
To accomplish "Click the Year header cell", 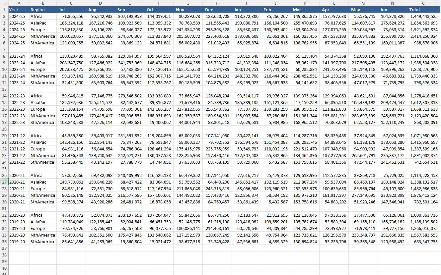I will 19,10.
